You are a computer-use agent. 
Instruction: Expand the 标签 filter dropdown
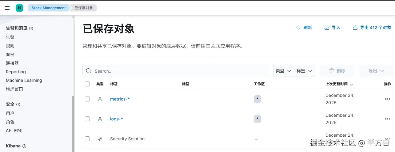pos(304,71)
